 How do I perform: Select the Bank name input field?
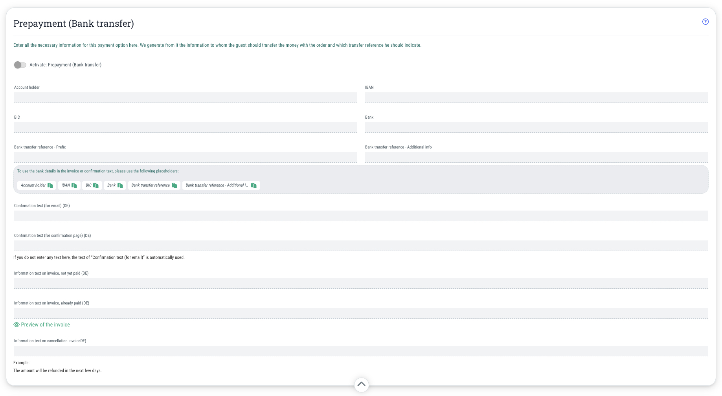click(x=536, y=127)
